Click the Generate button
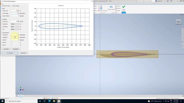This screenshot has height=103, width=184. 10,53
